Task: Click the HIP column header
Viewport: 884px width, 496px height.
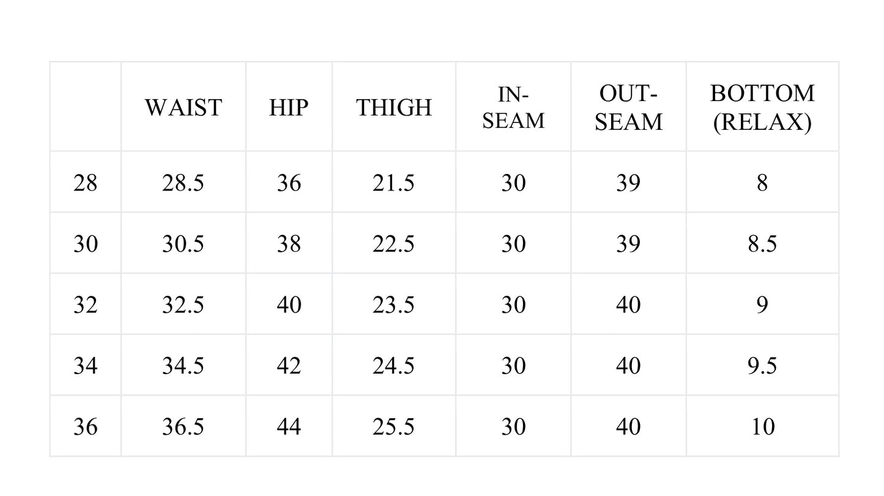Action: point(289,108)
